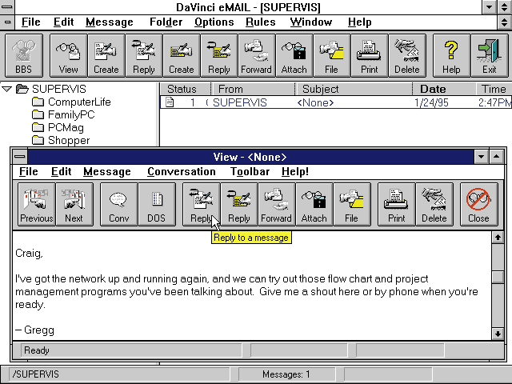Click File icon in View window toolbar

[x=352, y=205]
